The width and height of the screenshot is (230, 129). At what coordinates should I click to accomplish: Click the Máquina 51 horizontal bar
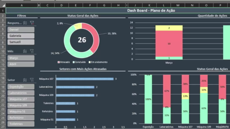click(65, 120)
